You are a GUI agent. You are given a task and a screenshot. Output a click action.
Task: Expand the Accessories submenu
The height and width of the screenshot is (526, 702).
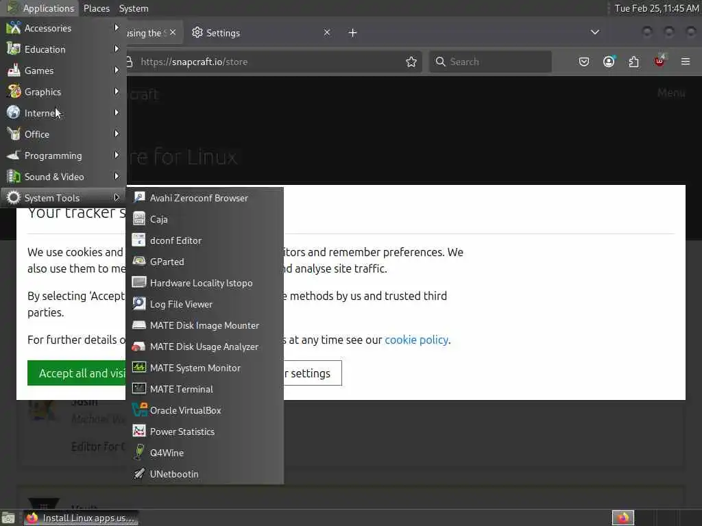tap(63, 28)
